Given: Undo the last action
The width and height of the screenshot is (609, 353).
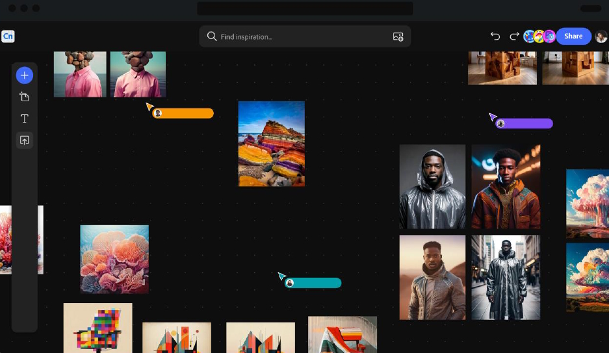Looking at the screenshot, I should pyautogui.click(x=495, y=36).
